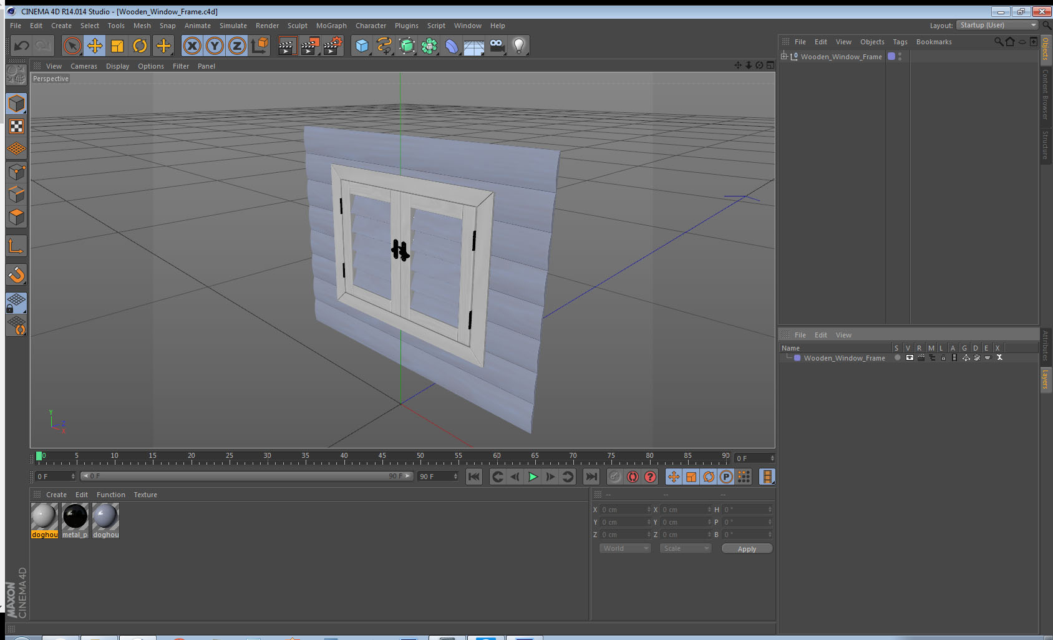Go to start of animation
This screenshot has height=640, width=1053.
(x=474, y=477)
